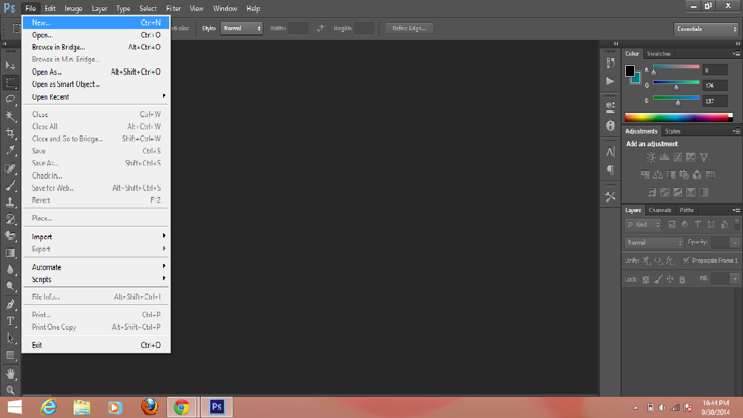Select the Pen tool
Screen dimensions: 743x418
(x=10, y=304)
